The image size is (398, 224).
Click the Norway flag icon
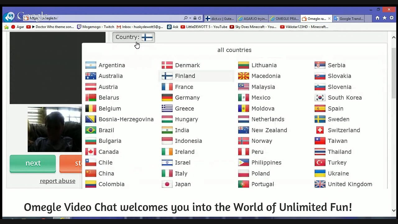tap(243, 141)
